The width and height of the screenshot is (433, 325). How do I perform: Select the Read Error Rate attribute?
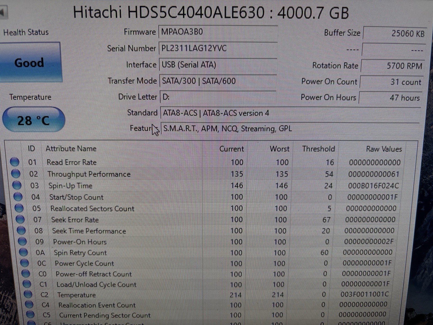tap(71, 162)
